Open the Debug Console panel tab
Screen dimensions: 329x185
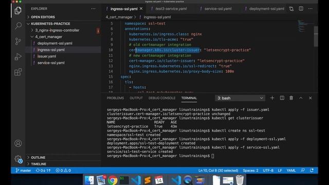click(x=162, y=98)
